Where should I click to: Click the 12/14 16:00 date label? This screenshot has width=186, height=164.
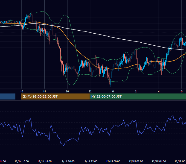point(22,161)
